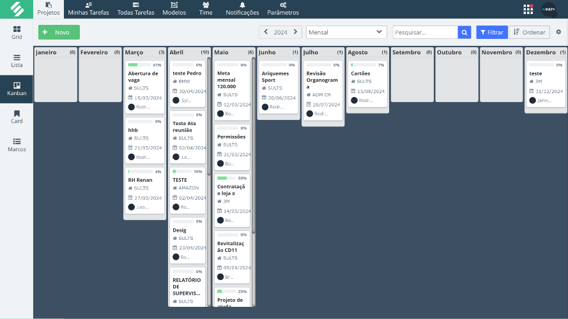
Task: Click the Maio column scrollbar
Action: click(x=254, y=145)
